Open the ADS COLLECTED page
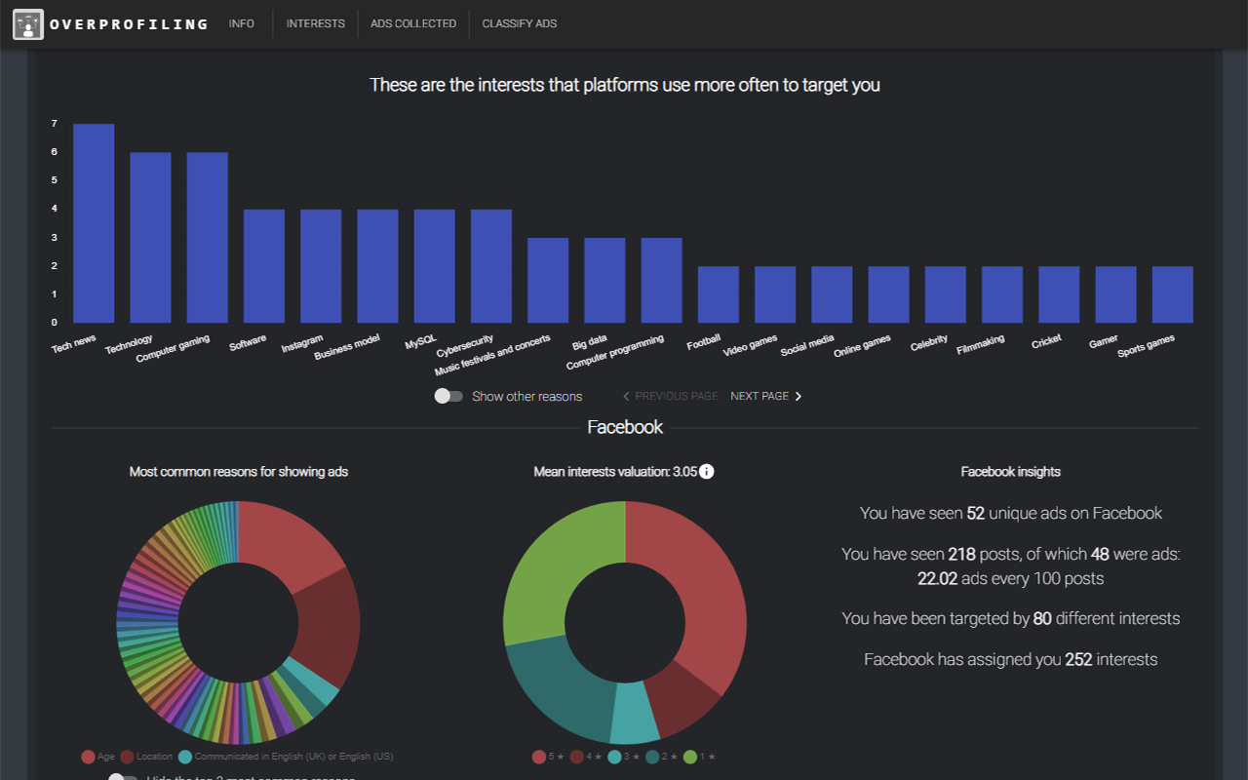This screenshot has width=1248, height=780. [413, 23]
